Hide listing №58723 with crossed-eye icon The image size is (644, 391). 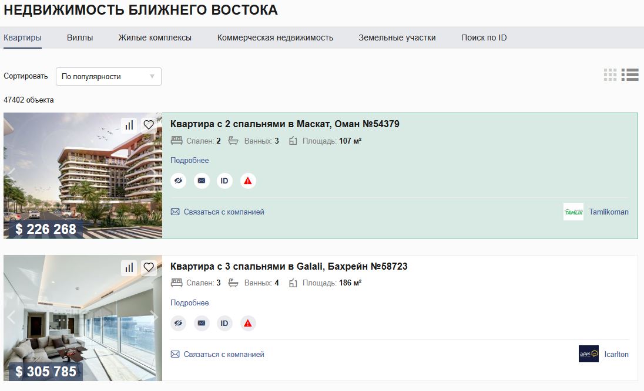coord(178,324)
